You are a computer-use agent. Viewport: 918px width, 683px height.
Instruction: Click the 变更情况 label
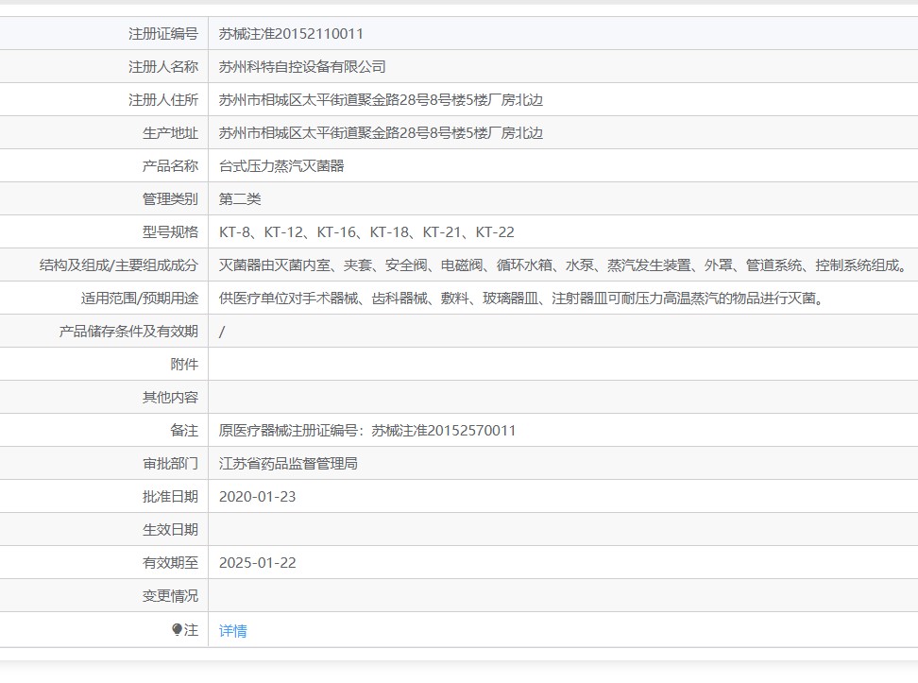[170, 596]
